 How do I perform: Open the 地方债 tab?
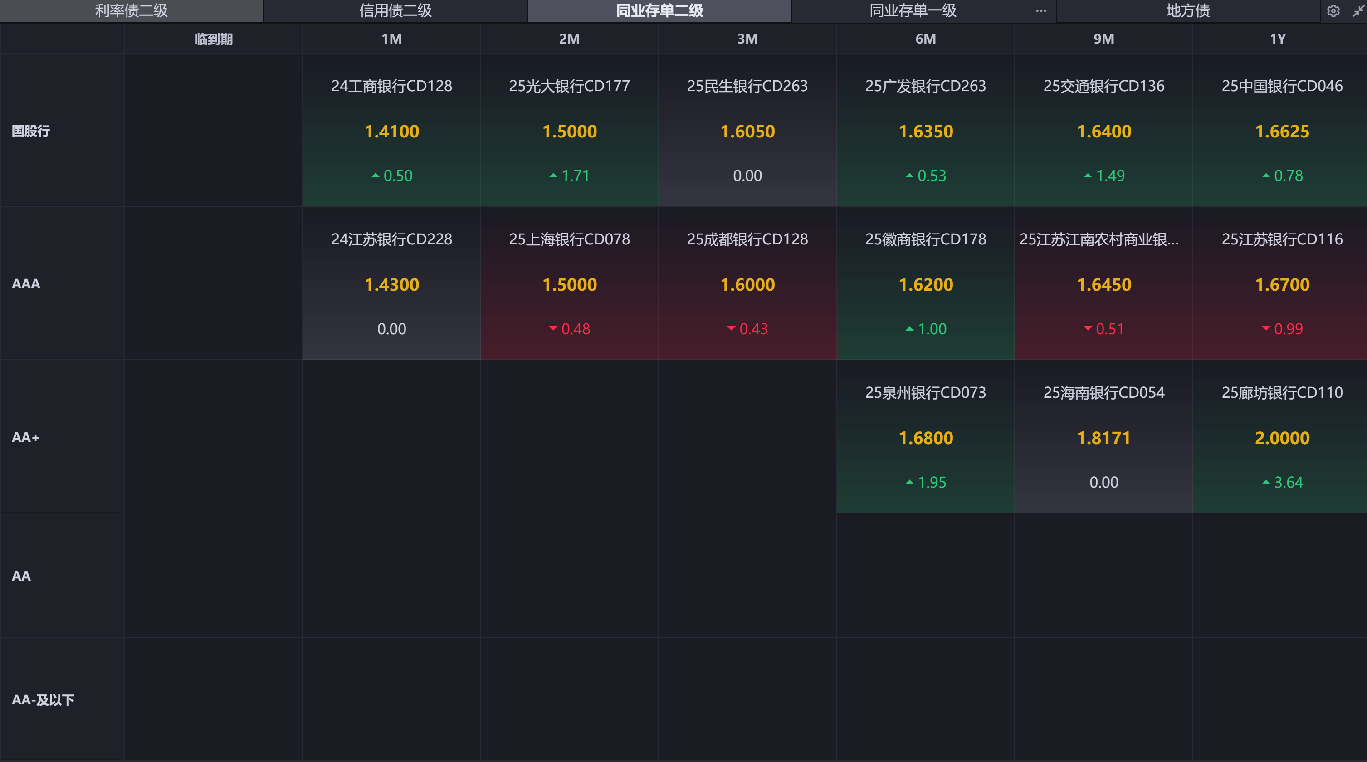1188,10
